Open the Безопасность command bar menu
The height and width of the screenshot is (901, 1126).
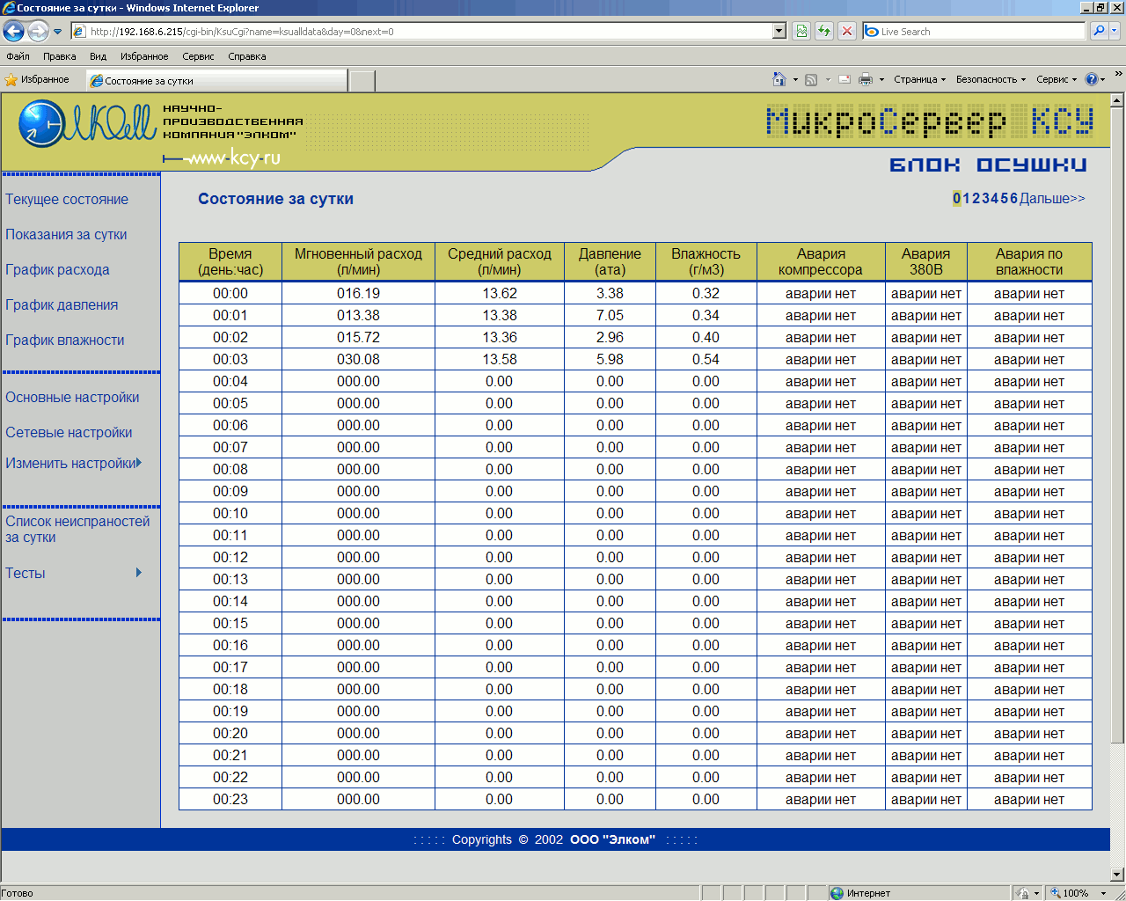point(991,80)
